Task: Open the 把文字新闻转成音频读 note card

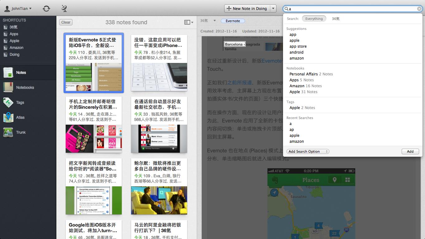Action: point(94,186)
